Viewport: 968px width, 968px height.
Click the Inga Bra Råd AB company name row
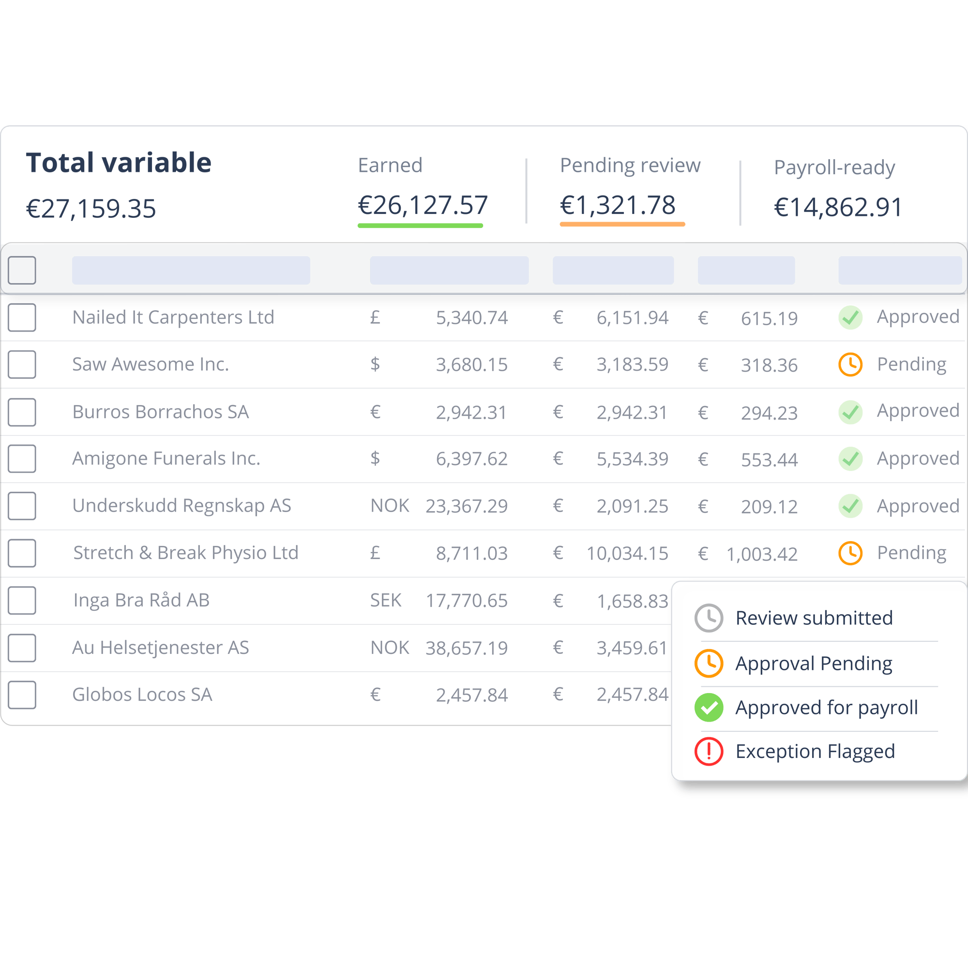[142, 600]
